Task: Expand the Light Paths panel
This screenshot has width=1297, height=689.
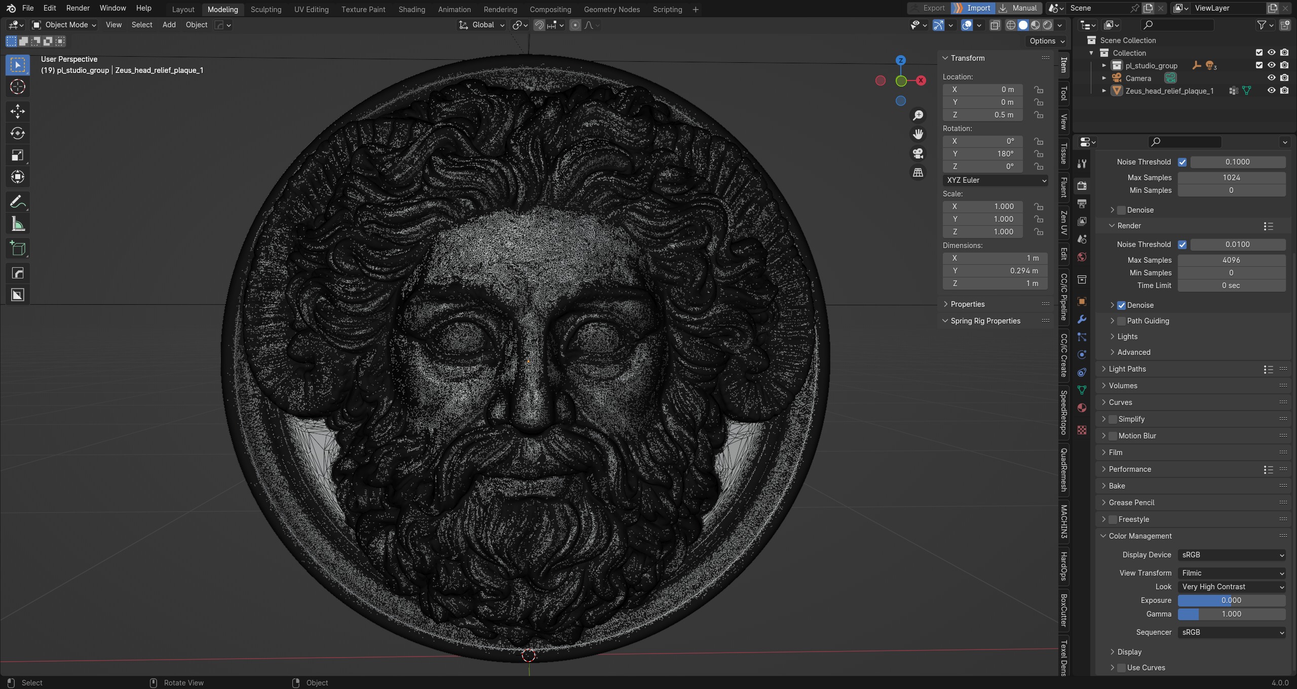Action: pyautogui.click(x=1127, y=369)
